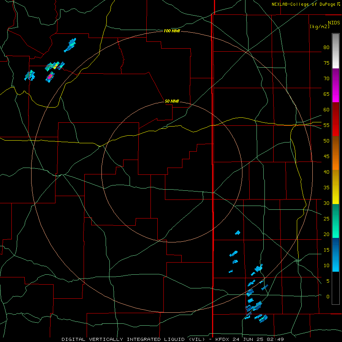Select the 40 value on the scale
The width and height of the screenshot is (342, 342).
pos(326,172)
